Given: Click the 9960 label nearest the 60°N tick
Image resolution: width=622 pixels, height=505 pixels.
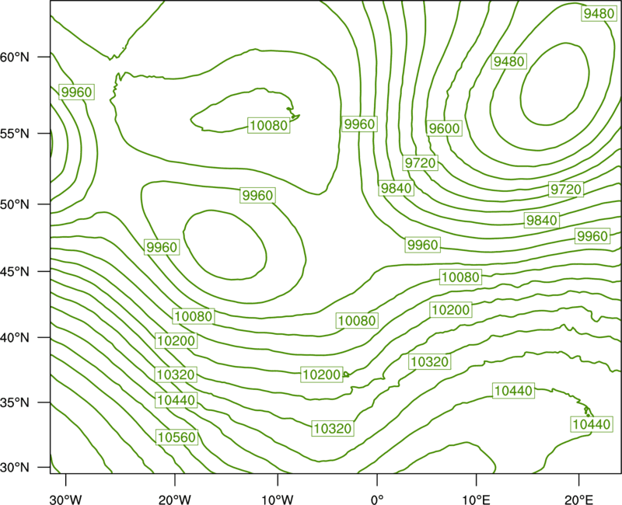Looking at the screenshot, I should pyautogui.click(x=76, y=92).
